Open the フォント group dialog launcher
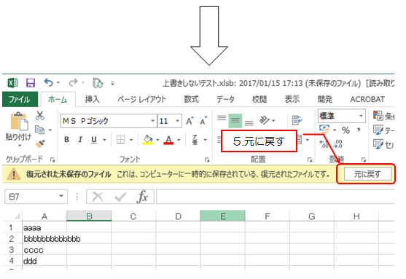 [x=207, y=160]
